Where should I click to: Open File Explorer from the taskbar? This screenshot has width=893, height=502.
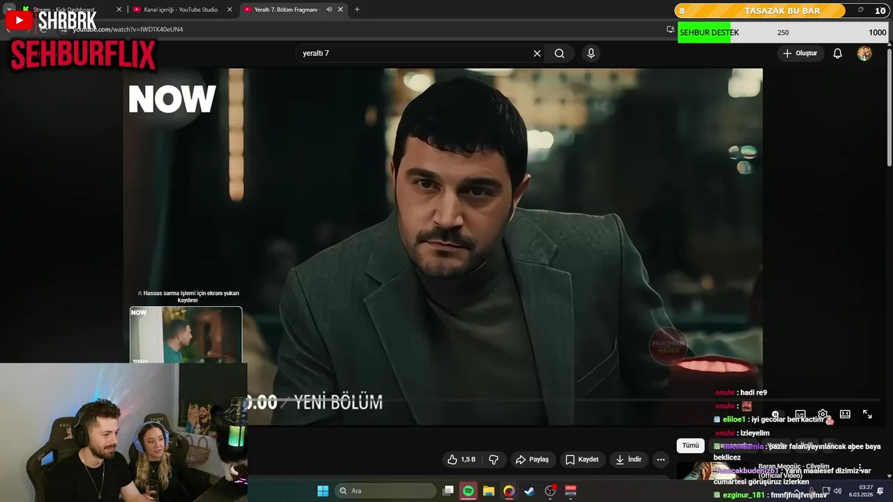click(x=488, y=491)
